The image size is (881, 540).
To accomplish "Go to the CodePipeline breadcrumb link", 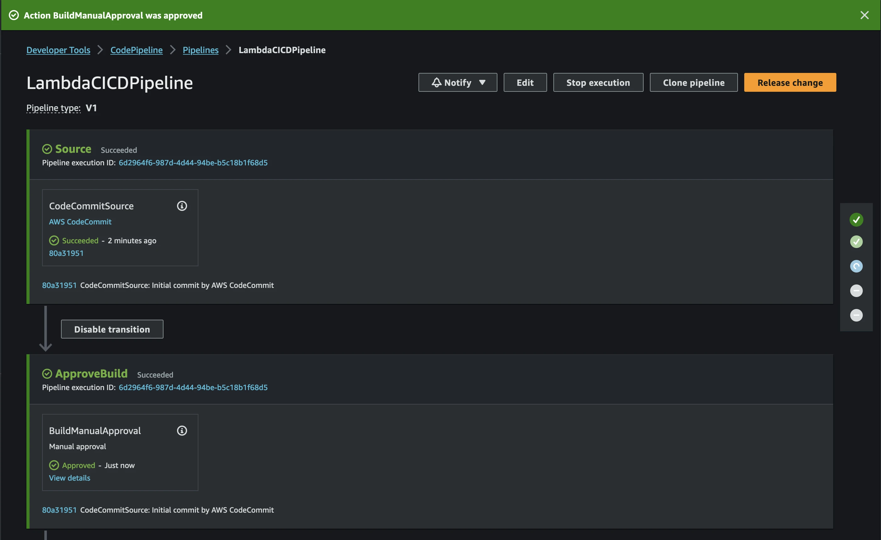I will [136, 50].
